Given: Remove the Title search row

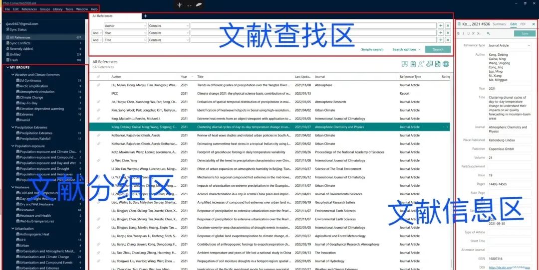Looking at the screenshot, I should [448, 40].
